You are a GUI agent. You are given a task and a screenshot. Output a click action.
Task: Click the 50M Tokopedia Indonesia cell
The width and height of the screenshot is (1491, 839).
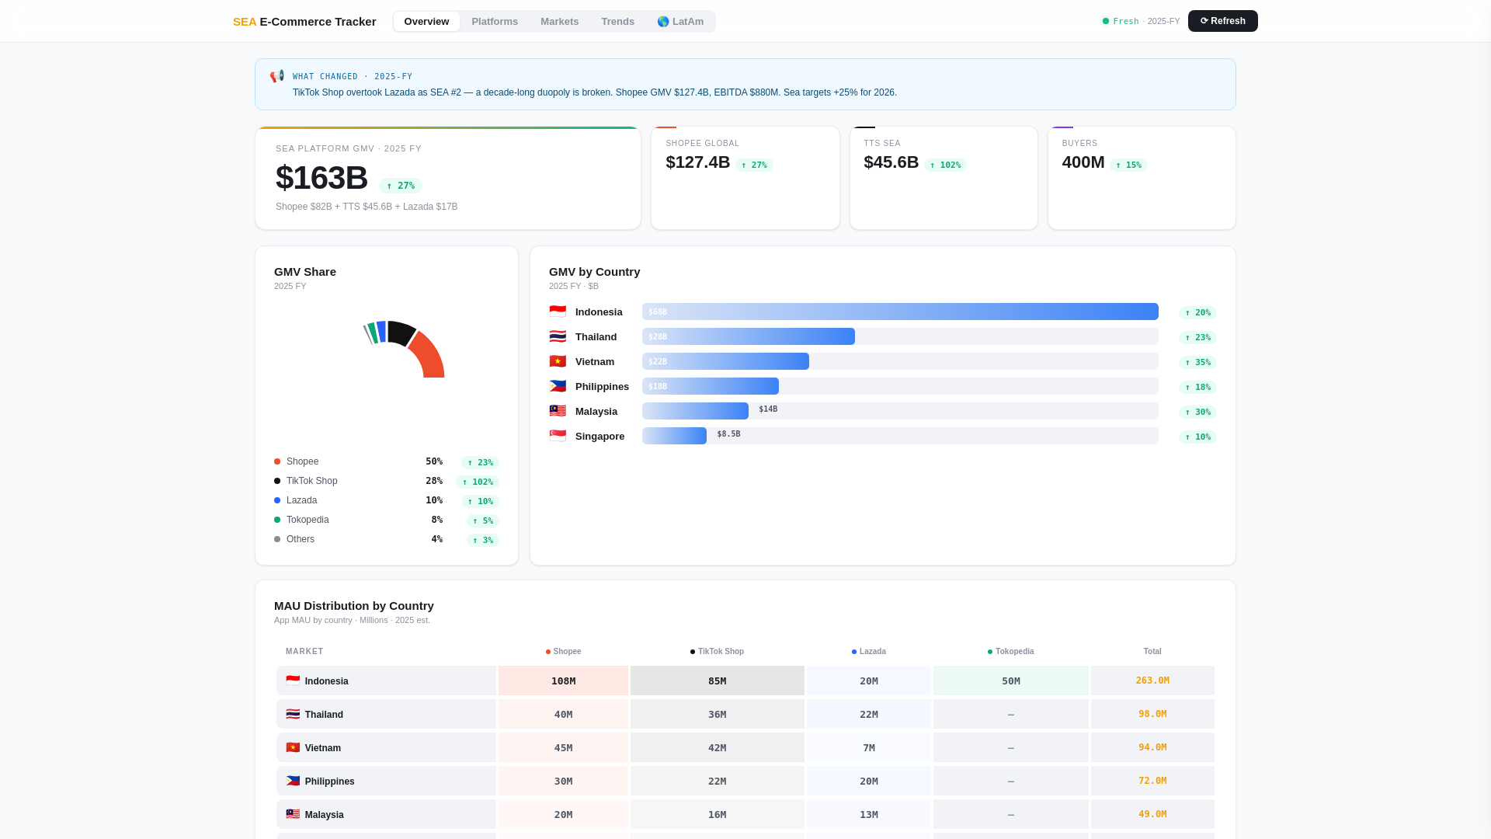(1010, 681)
